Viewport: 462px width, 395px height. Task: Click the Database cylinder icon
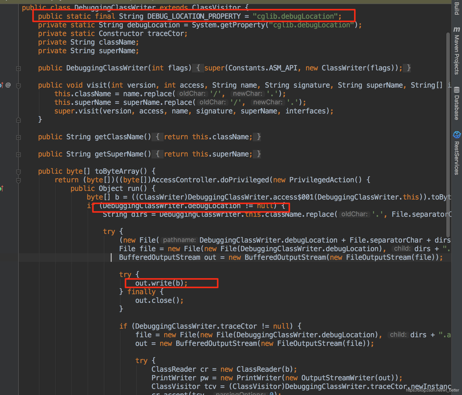pyautogui.click(x=457, y=90)
